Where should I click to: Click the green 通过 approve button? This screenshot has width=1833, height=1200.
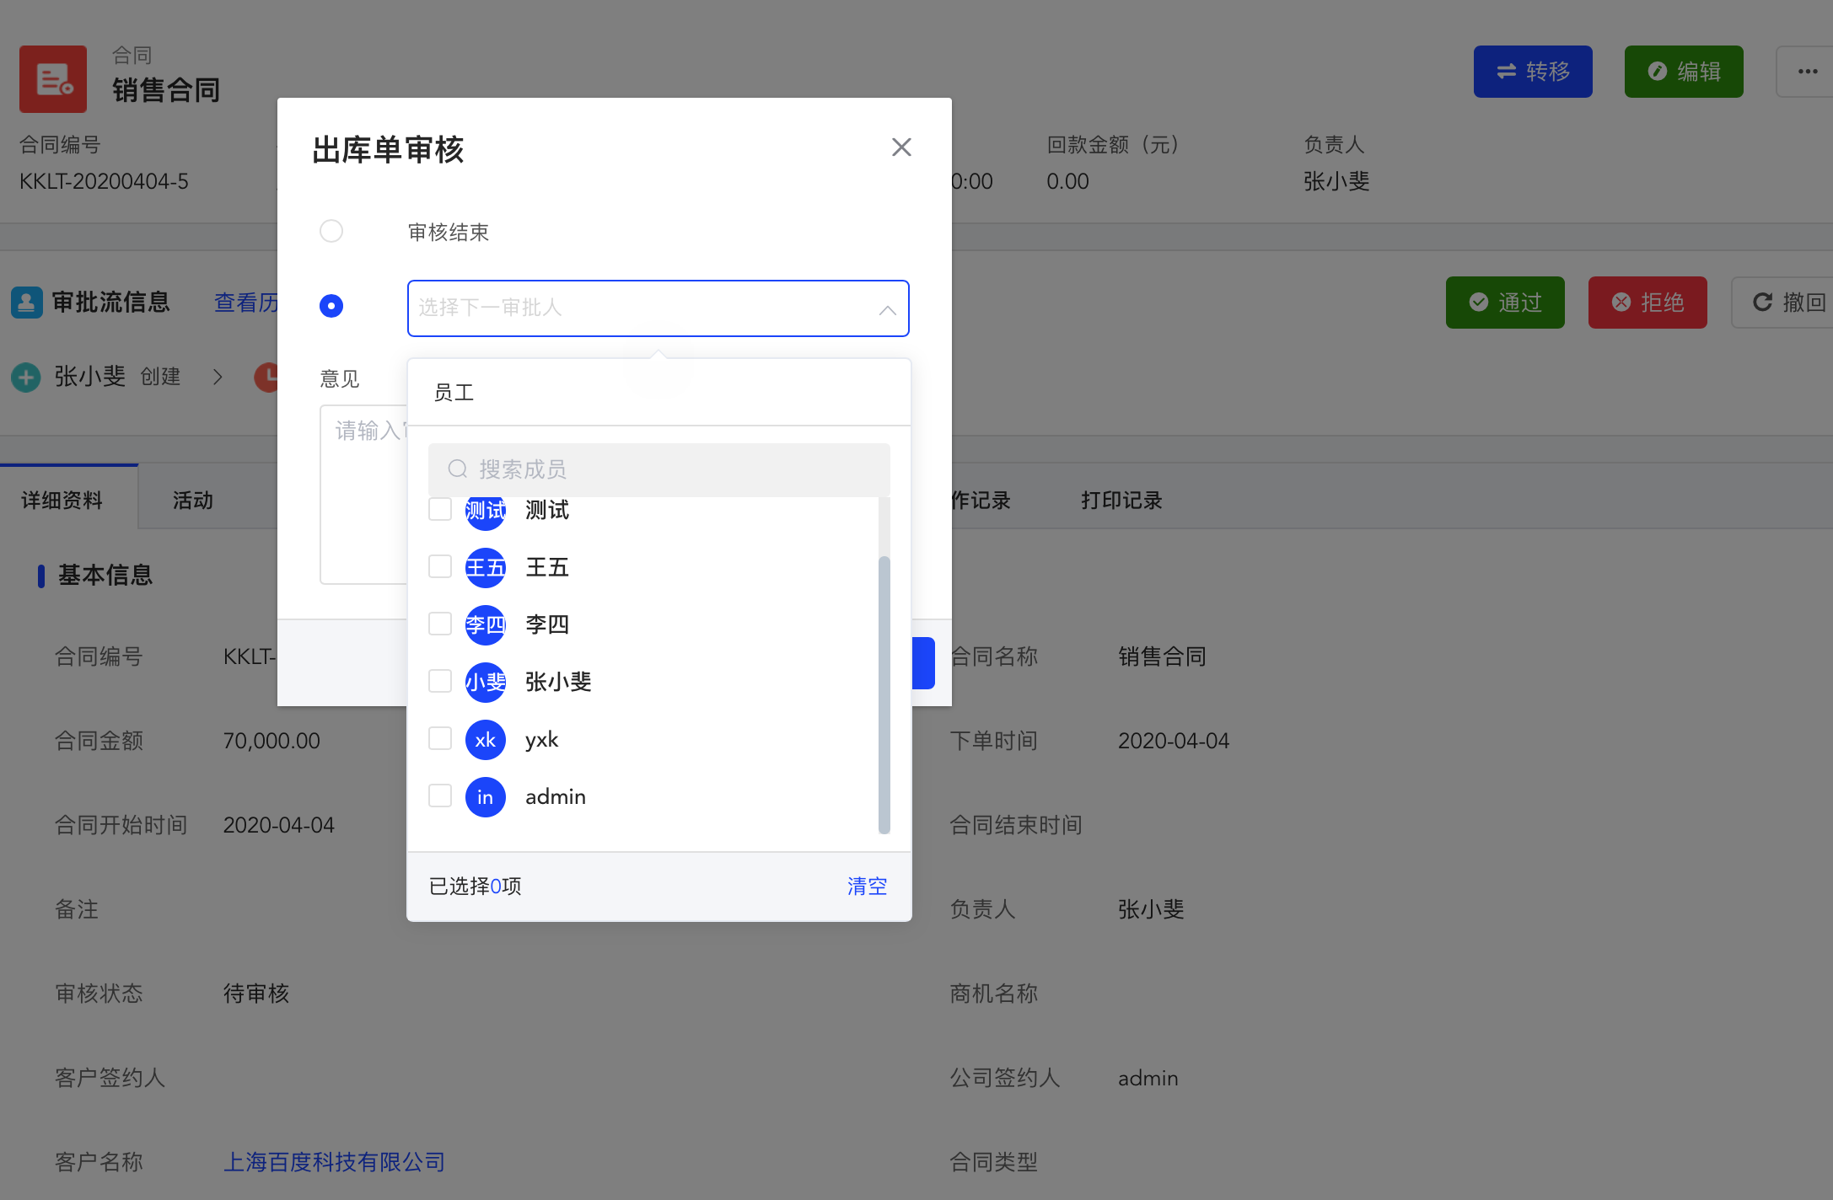[x=1504, y=303]
